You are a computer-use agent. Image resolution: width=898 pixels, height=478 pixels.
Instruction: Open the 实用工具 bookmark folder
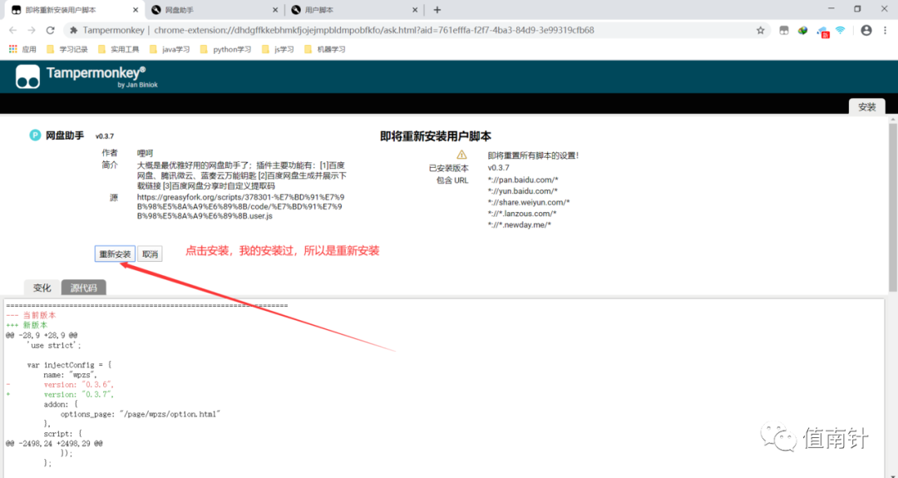click(x=119, y=49)
